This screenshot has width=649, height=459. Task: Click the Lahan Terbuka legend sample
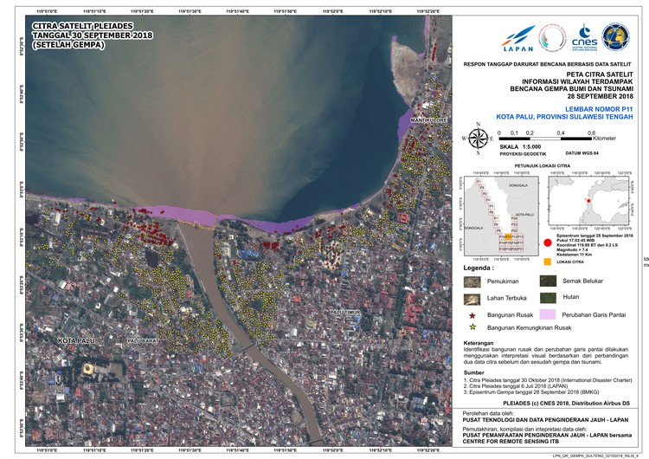coord(472,299)
